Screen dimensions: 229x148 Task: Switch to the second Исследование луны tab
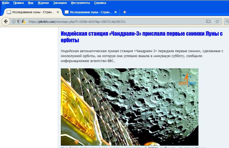tap(91, 12)
